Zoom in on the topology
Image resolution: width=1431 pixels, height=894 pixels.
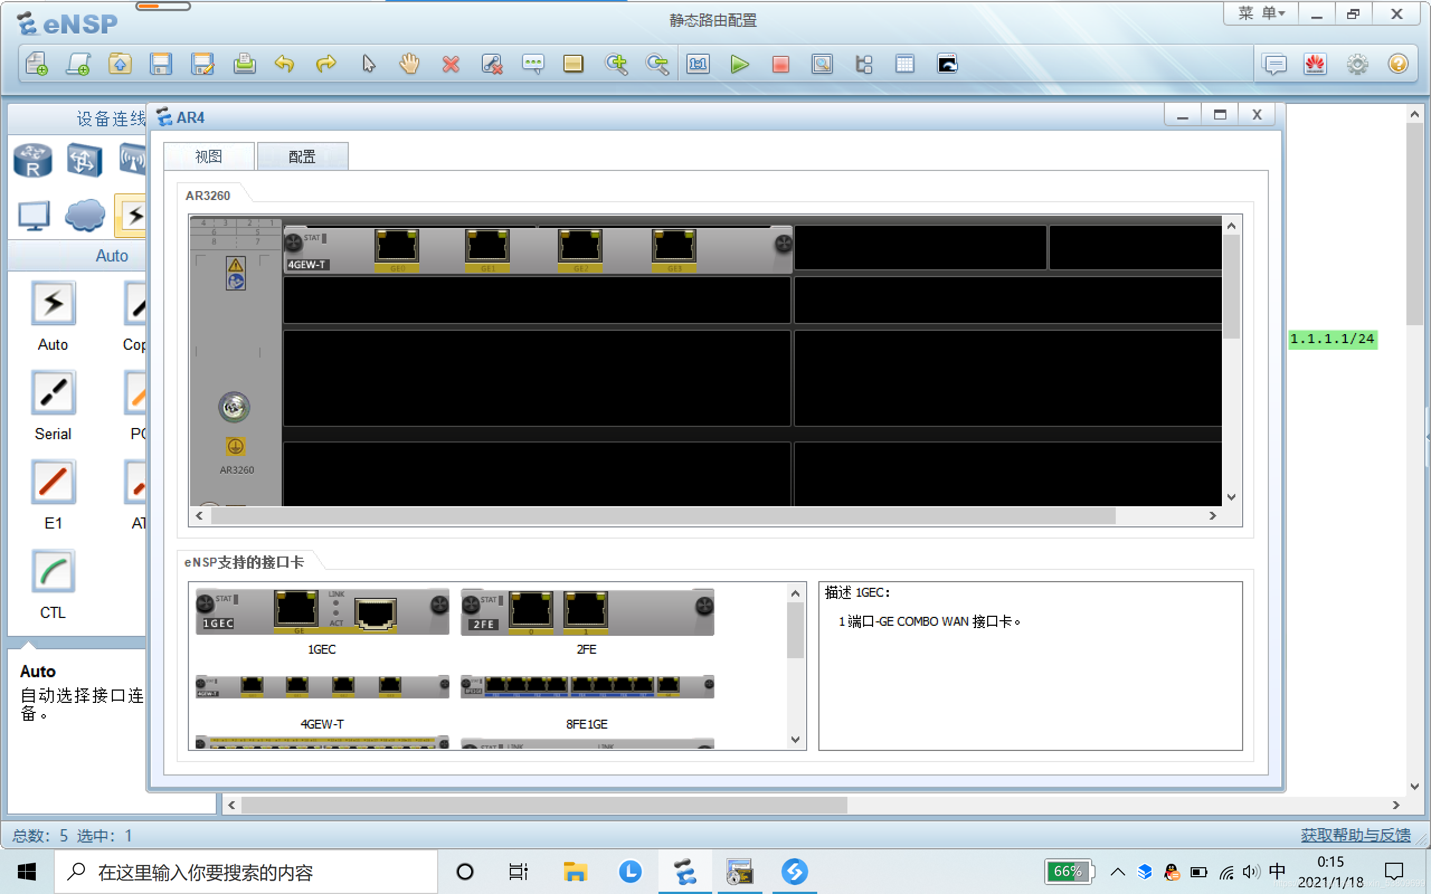click(616, 64)
